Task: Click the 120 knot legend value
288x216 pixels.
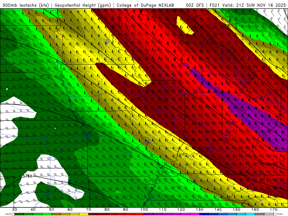Action: pyautogui.click(x=181, y=210)
